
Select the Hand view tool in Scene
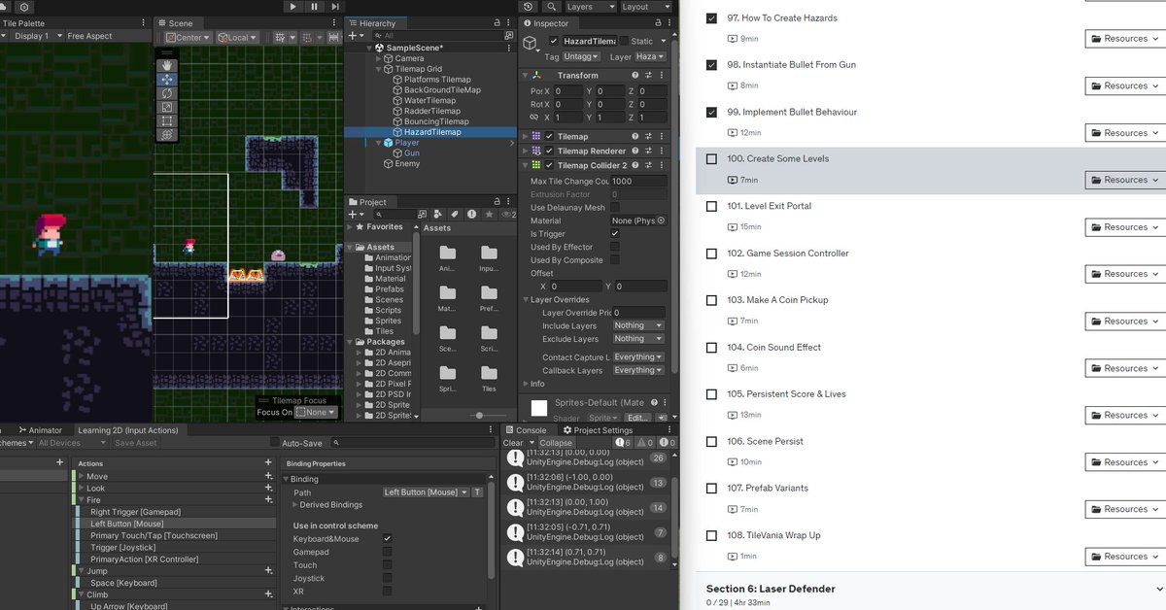167,65
